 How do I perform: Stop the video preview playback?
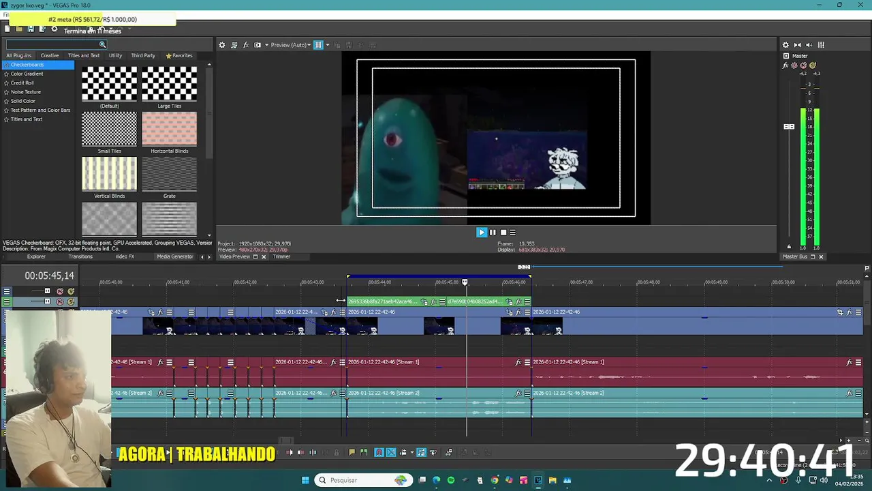(503, 233)
